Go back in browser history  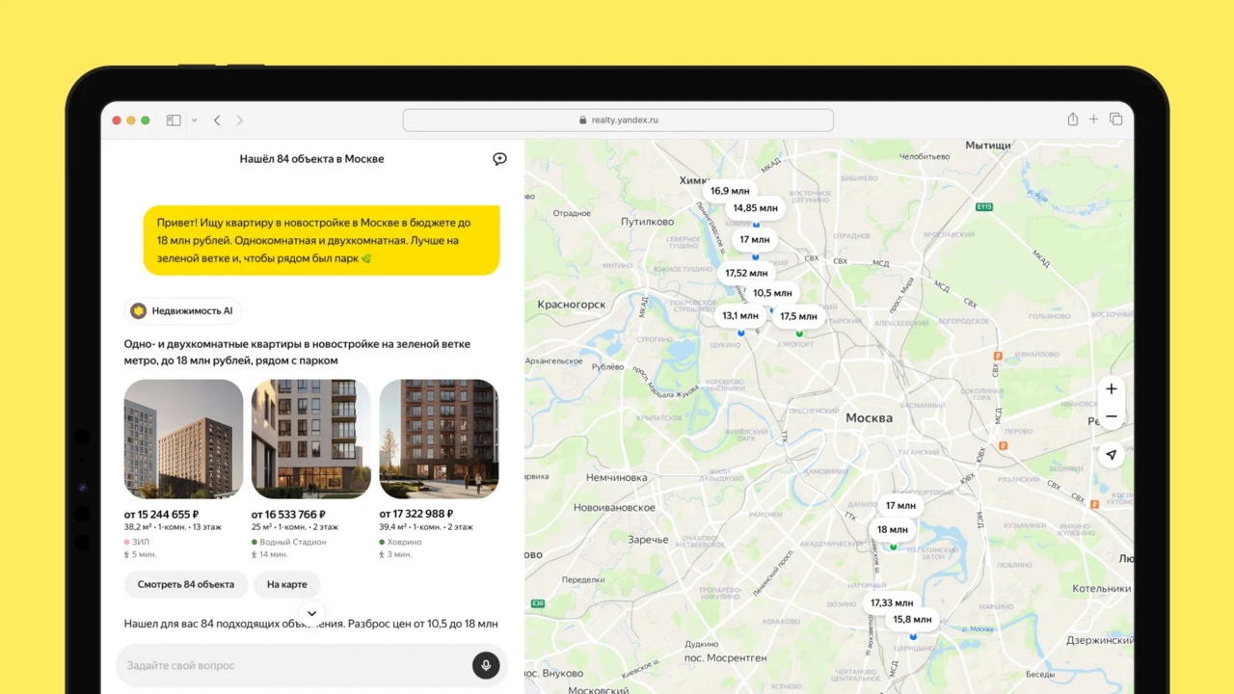(217, 120)
